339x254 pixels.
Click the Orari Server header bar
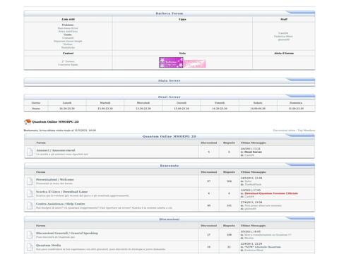pos(169,97)
